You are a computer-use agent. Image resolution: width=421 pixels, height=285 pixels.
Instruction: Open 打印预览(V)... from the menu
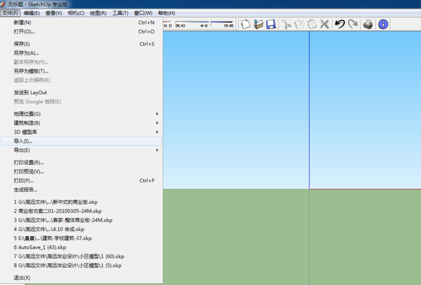[x=81, y=172]
